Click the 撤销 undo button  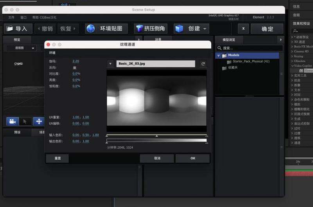click(45, 29)
